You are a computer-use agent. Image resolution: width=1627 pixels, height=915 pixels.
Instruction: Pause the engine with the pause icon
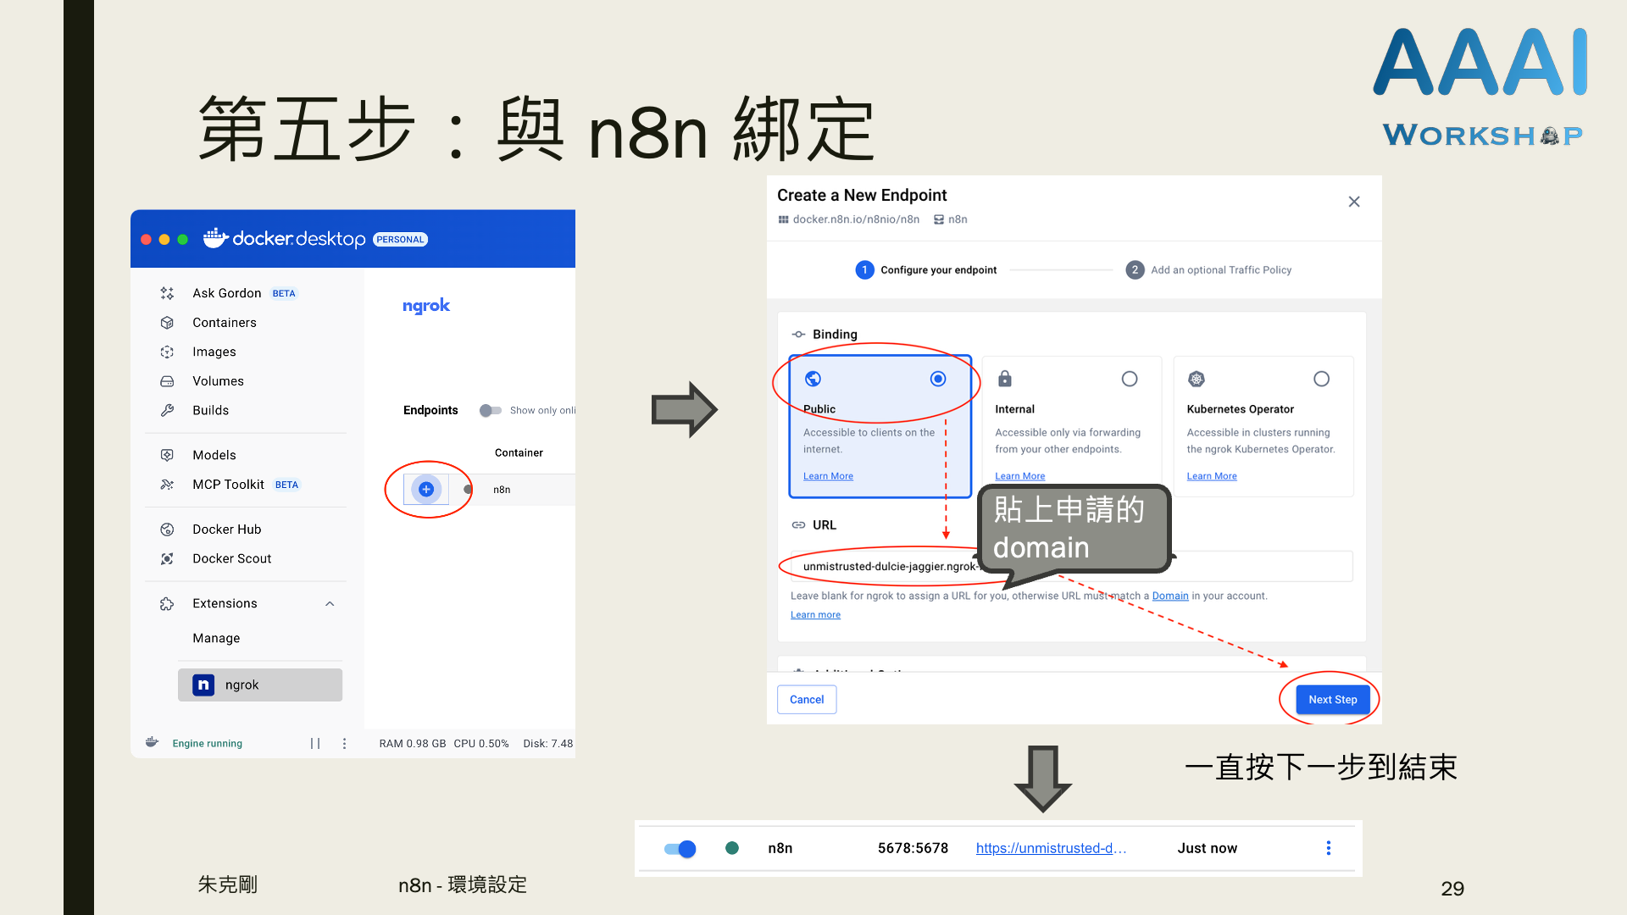tap(315, 744)
